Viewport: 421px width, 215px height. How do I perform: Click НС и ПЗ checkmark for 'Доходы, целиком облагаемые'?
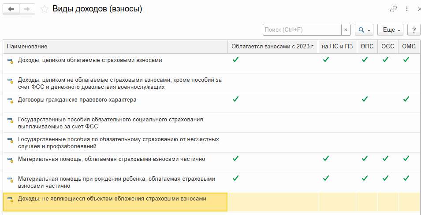(x=326, y=59)
